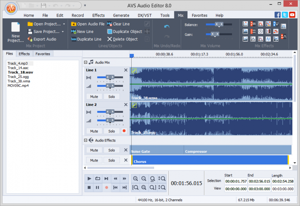Click the Pause button
The width and height of the screenshot is (300, 206).
97,188
